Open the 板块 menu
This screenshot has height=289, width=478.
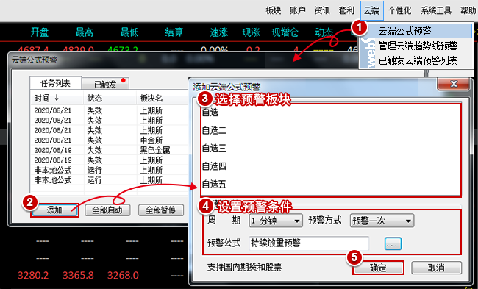pos(273,11)
